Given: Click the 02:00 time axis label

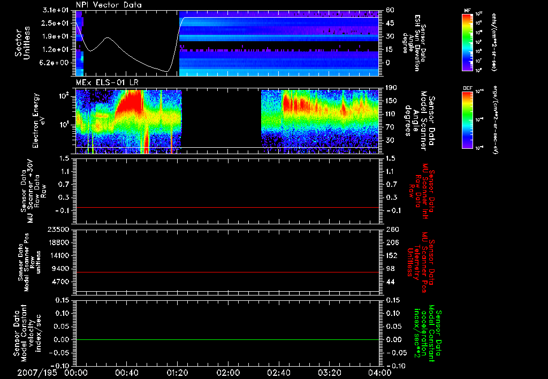Looking at the screenshot, I should [228, 373].
